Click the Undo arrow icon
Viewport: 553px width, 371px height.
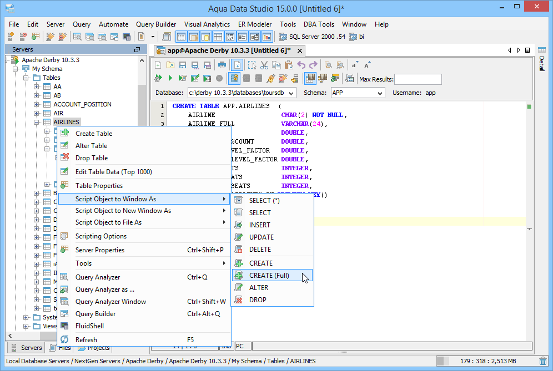(x=301, y=65)
